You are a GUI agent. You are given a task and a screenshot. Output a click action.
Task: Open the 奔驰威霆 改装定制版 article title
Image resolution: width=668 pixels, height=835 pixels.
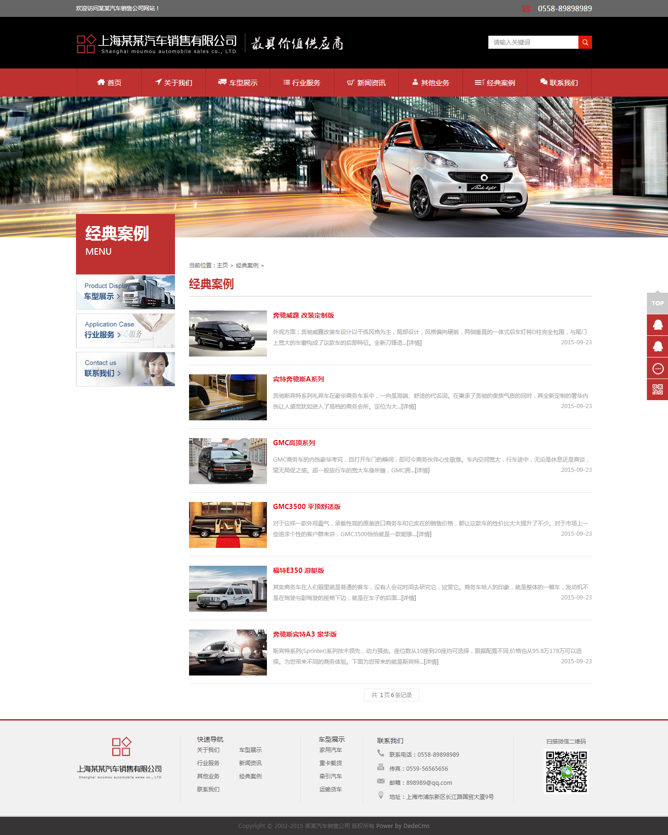click(303, 315)
